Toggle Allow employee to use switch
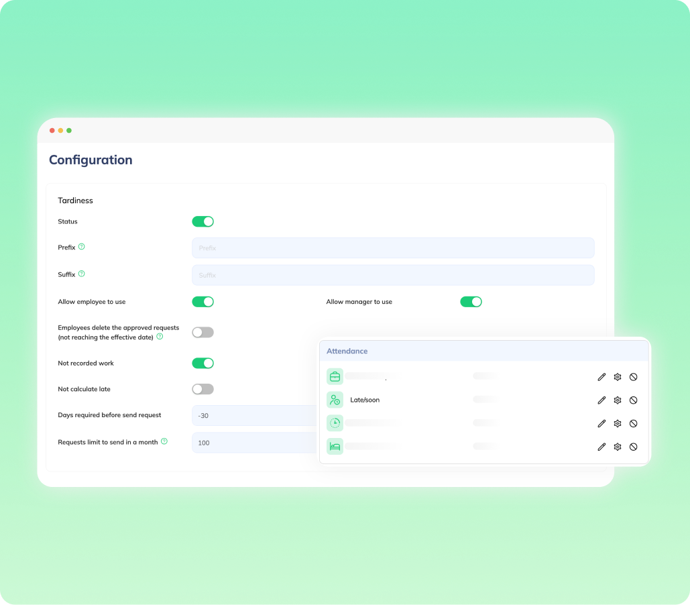Viewport: 690px width, 605px height. 203,302
